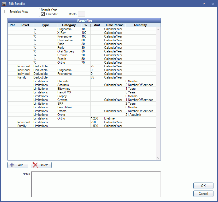Click the % column header
218x202 pixels.
(86, 25)
